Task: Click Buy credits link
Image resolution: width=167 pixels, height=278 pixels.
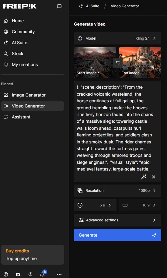Action: 17,251
